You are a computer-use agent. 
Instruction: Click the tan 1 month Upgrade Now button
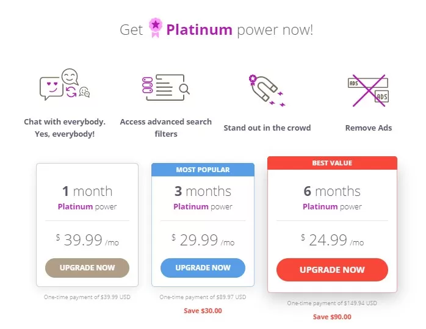[x=87, y=267]
